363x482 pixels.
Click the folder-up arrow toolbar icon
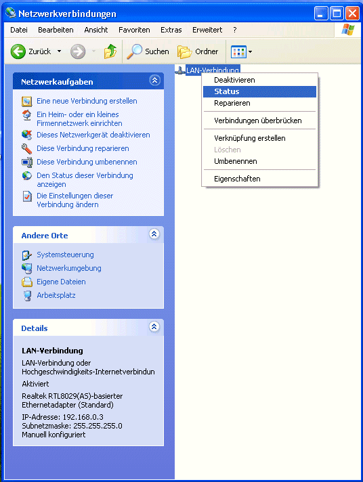tap(110, 51)
